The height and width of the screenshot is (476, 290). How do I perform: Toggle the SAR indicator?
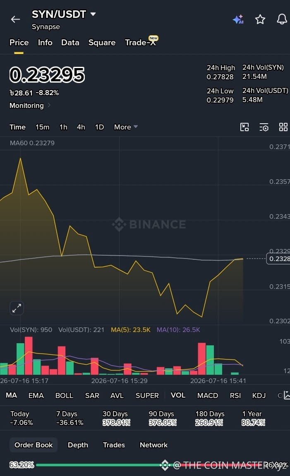point(92,395)
